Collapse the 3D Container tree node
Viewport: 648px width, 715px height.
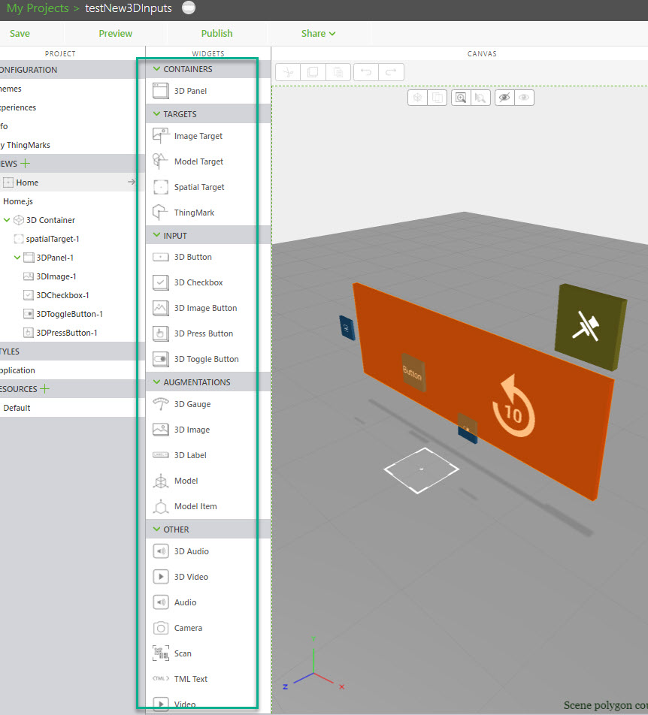tap(7, 220)
